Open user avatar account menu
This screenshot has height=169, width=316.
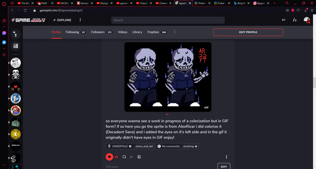click(307, 20)
